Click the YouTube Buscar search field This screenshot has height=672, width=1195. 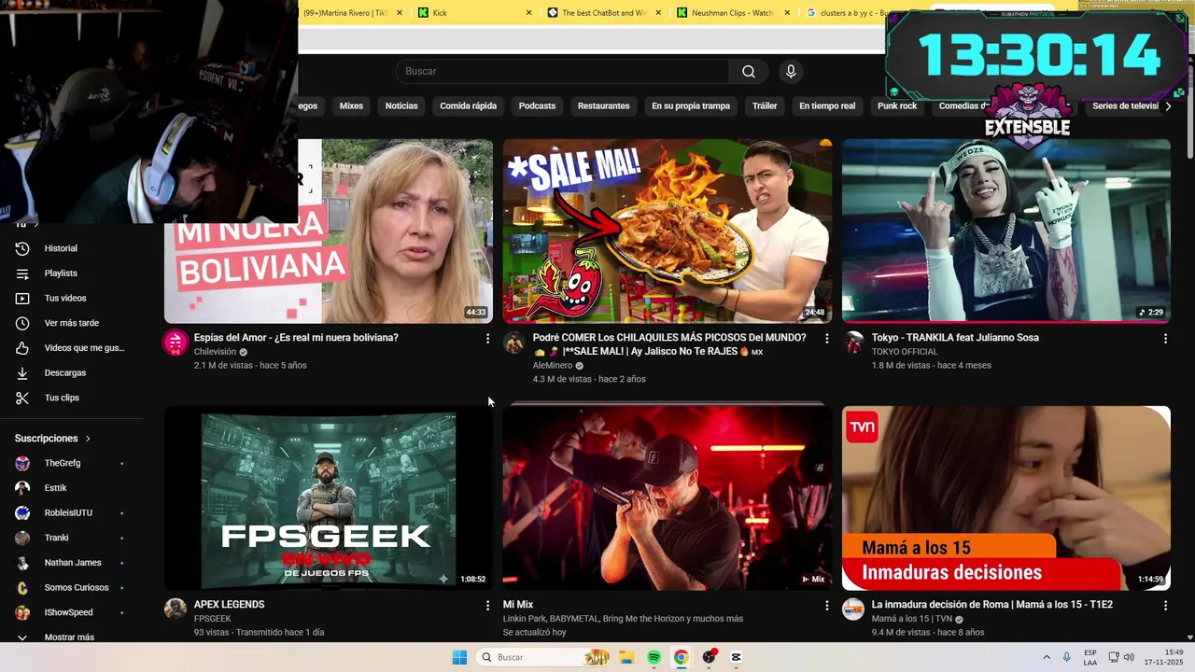click(562, 72)
